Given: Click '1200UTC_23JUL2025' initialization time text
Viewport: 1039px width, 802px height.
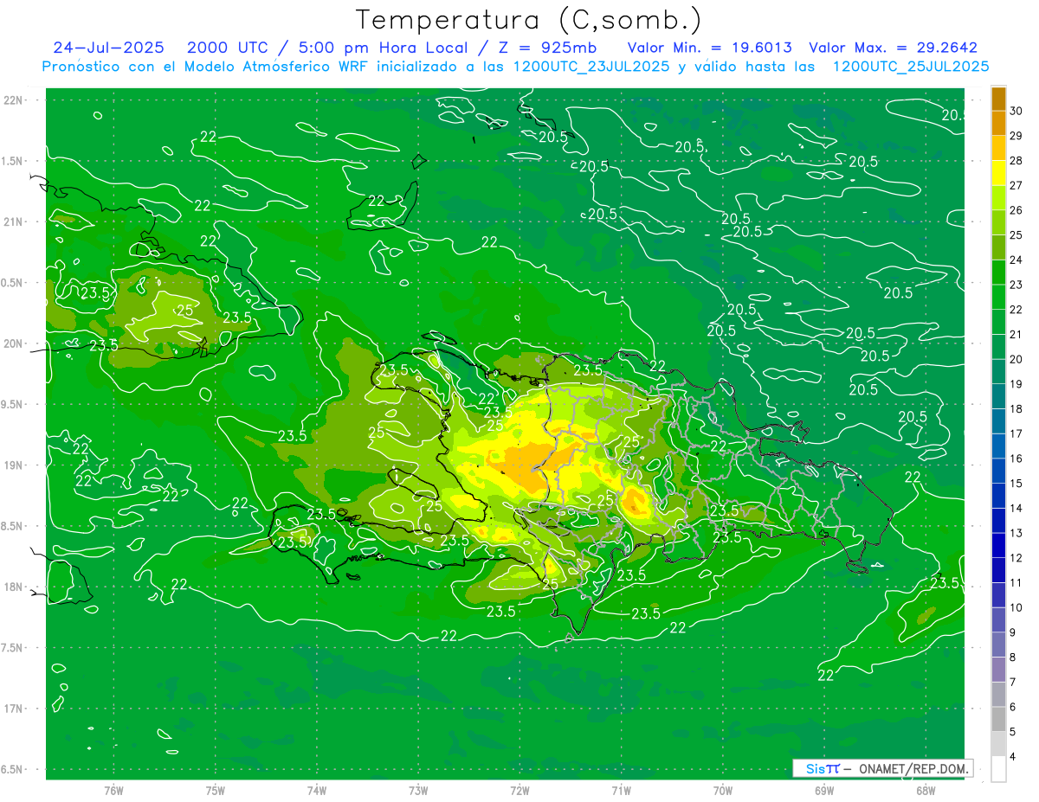Looking at the screenshot, I should click(591, 66).
